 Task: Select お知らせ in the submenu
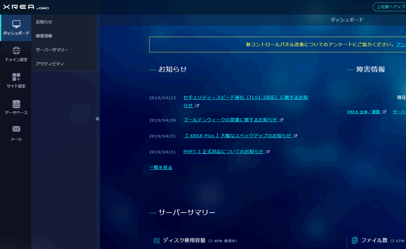tap(44, 22)
